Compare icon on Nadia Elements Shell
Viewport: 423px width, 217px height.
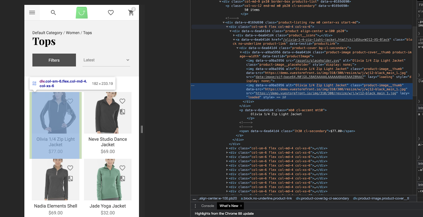70,179
